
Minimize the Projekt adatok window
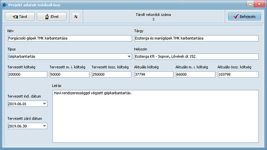pos(250,4)
